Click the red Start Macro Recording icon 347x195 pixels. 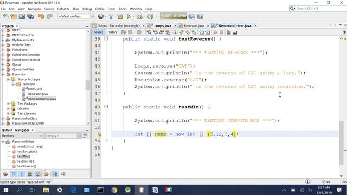(215, 32)
